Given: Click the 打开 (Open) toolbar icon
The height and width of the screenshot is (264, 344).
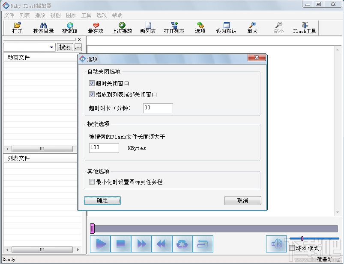Looking at the screenshot, I should pos(17,28).
